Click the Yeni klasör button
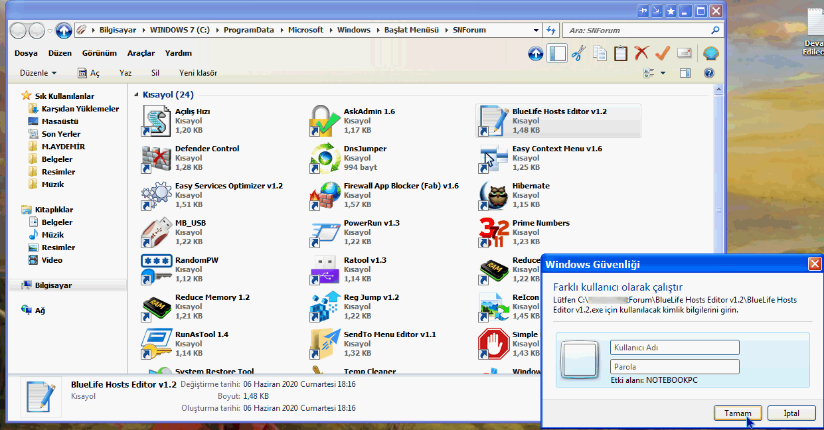 198,73
